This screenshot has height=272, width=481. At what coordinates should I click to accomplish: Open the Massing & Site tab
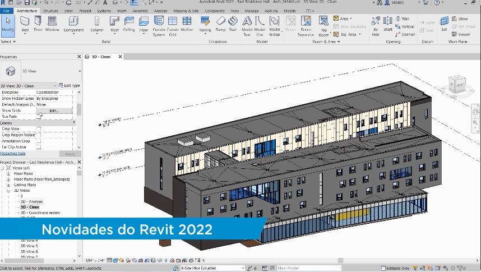point(186,11)
